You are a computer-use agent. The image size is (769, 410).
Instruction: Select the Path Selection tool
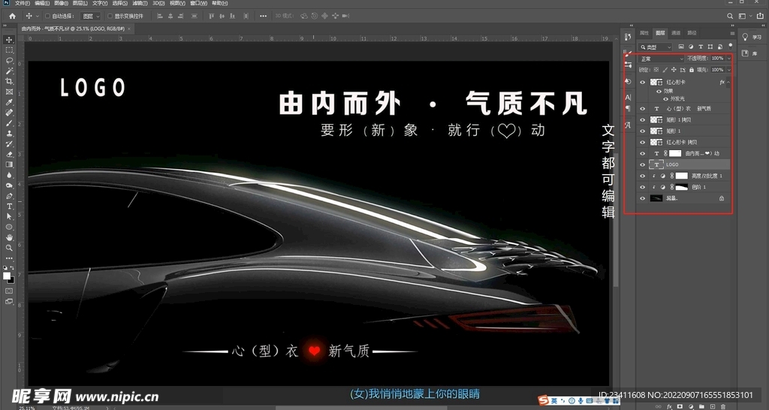click(x=9, y=217)
